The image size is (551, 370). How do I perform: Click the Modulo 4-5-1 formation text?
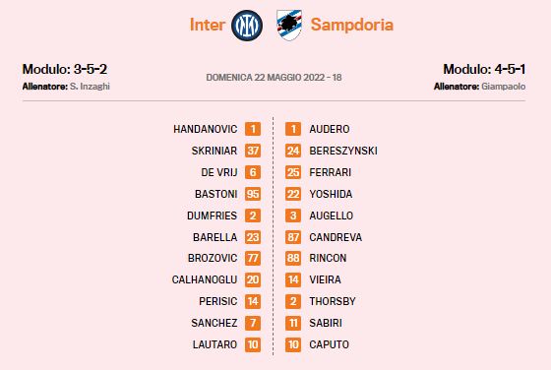pos(484,69)
